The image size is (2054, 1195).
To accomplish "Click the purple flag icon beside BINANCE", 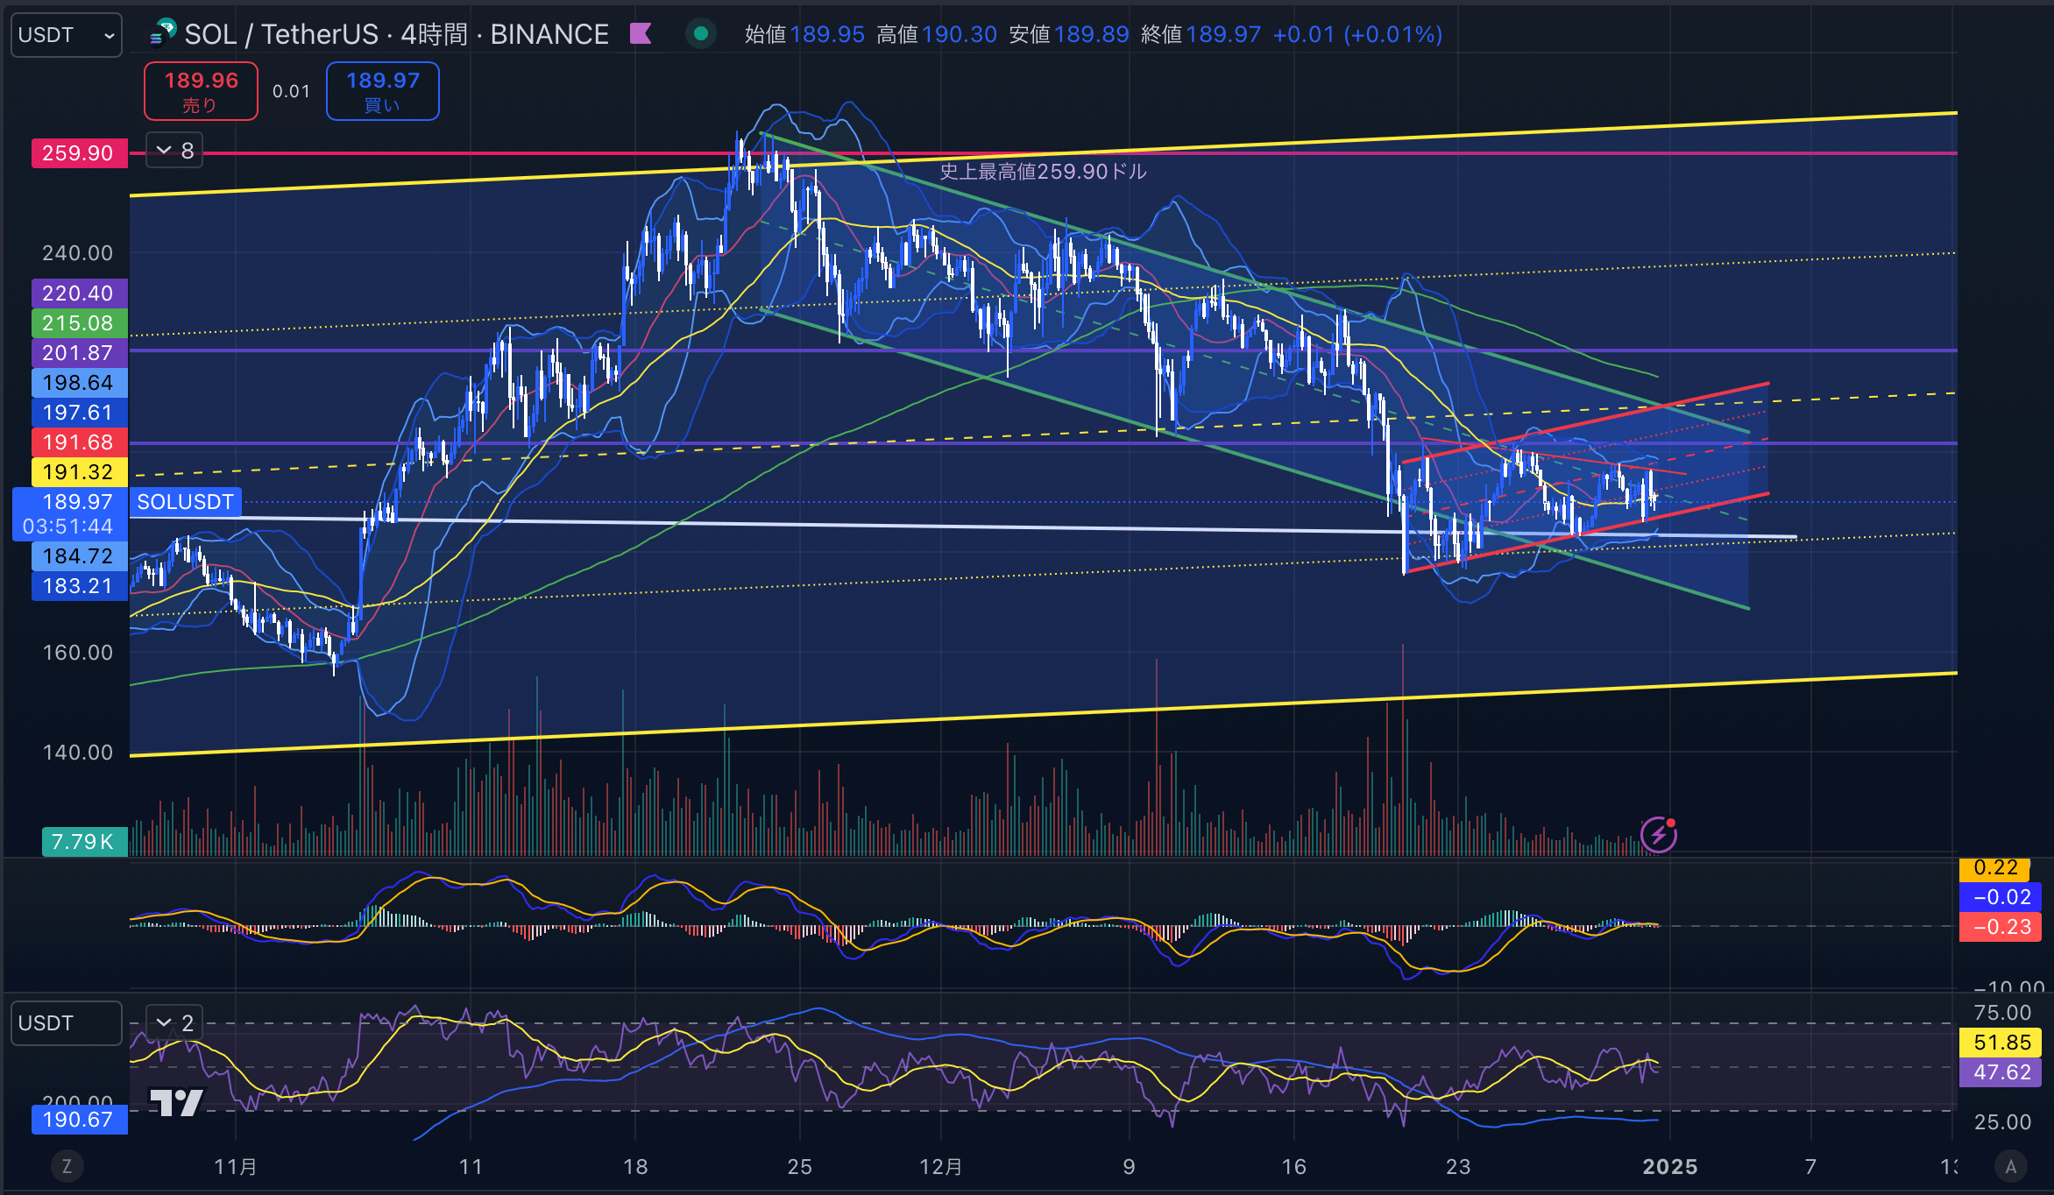I will 641,34.
